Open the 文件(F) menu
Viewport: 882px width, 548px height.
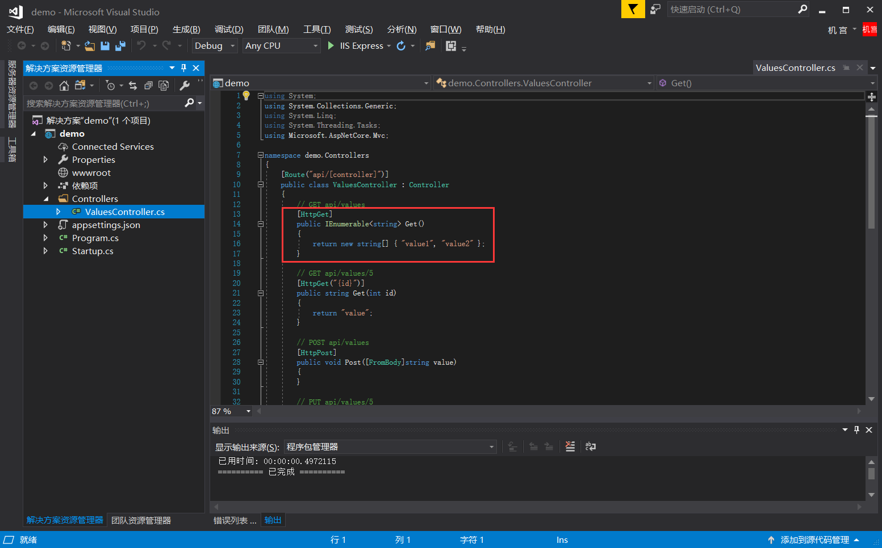[x=20, y=29]
